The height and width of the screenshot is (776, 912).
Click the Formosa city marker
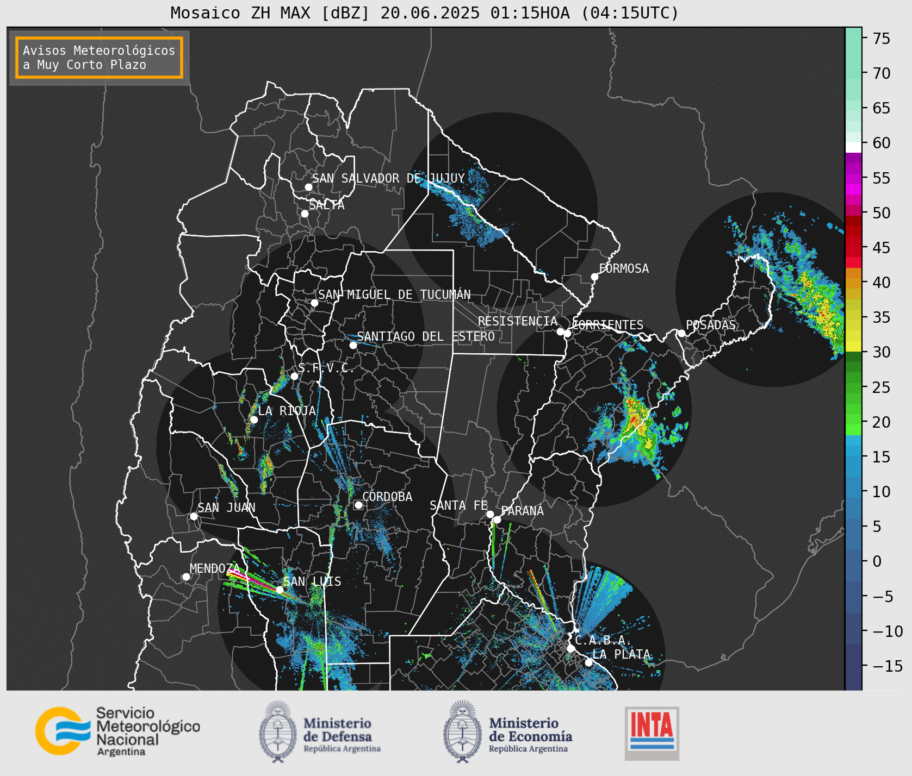click(x=594, y=277)
